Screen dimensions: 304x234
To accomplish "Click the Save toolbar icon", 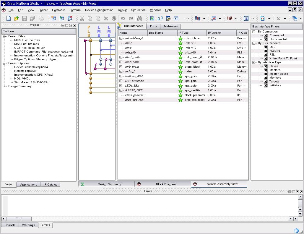I will [25, 18].
